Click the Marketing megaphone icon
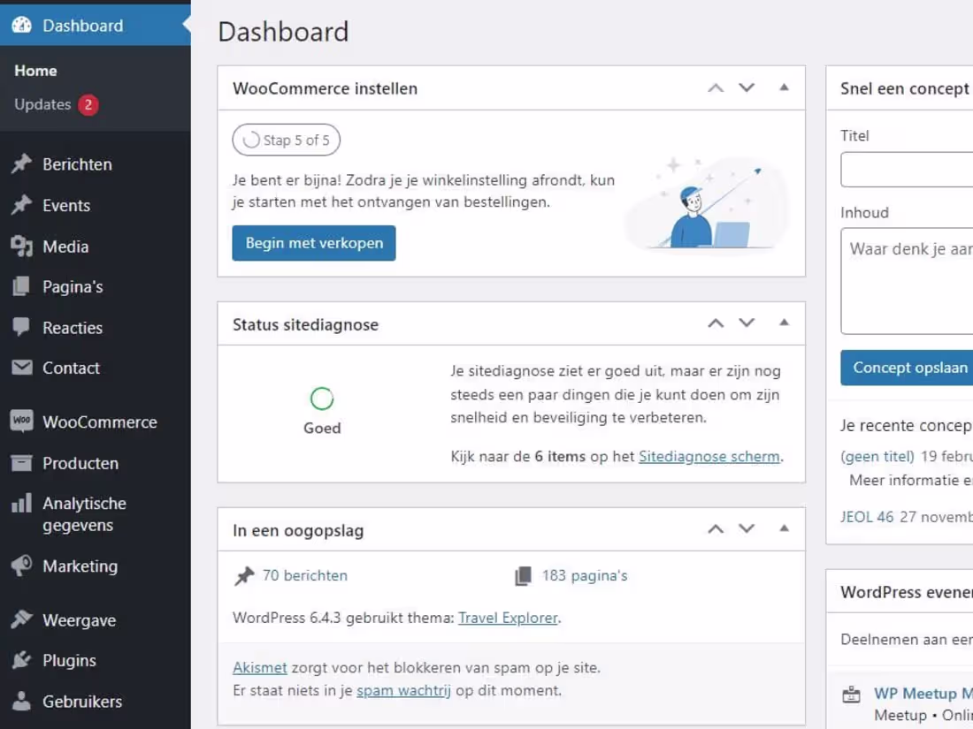Screen dimensions: 973x729 click(x=22, y=566)
